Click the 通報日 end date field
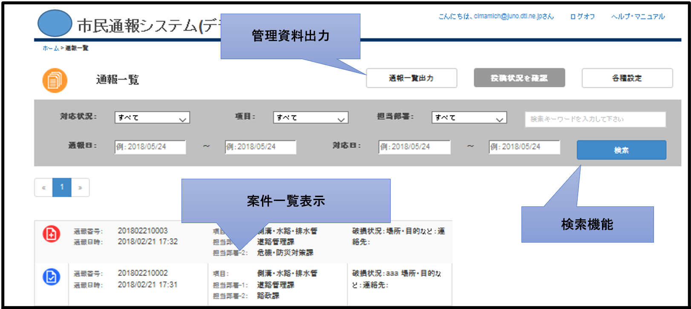 (x=260, y=147)
